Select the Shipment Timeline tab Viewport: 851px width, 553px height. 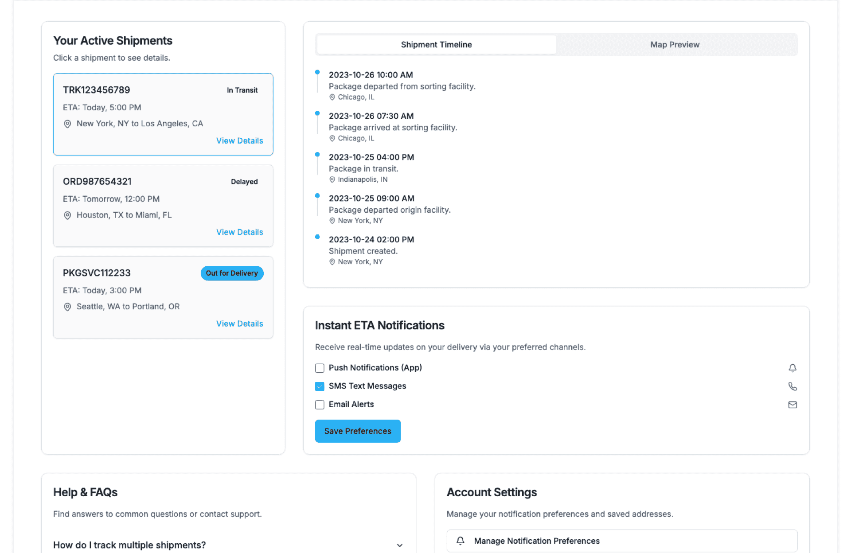click(x=436, y=45)
